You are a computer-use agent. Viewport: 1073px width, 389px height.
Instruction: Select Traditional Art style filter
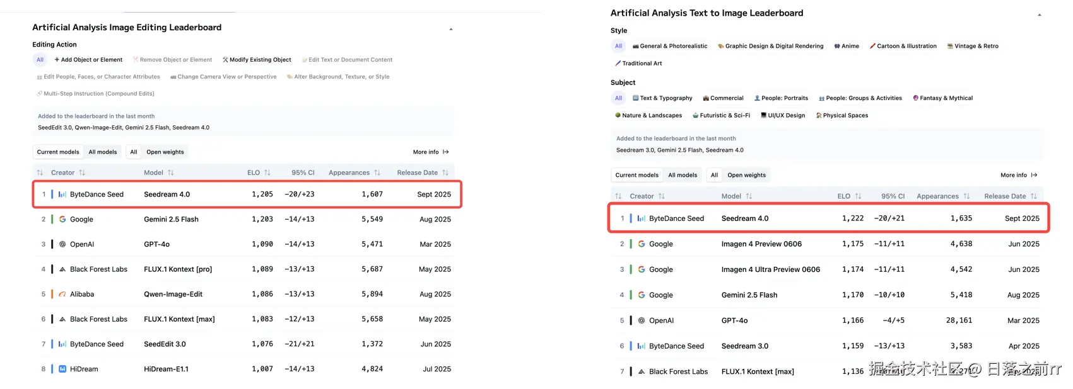[x=638, y=64]
